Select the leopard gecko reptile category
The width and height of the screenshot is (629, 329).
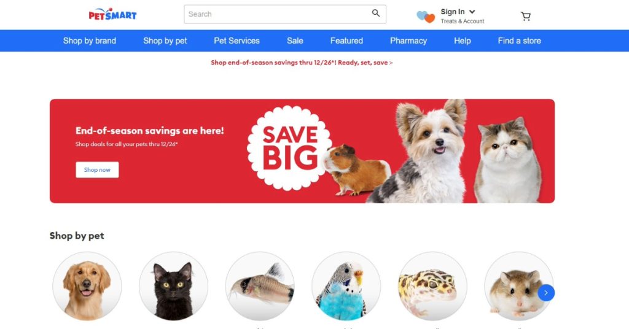click(432, 286)
